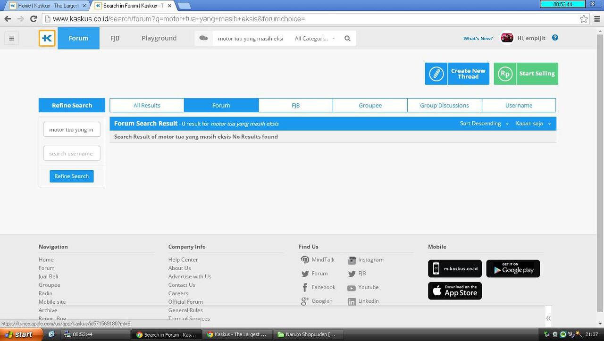
Task: Open Mobile site navigation link
Action: [52, 302]
